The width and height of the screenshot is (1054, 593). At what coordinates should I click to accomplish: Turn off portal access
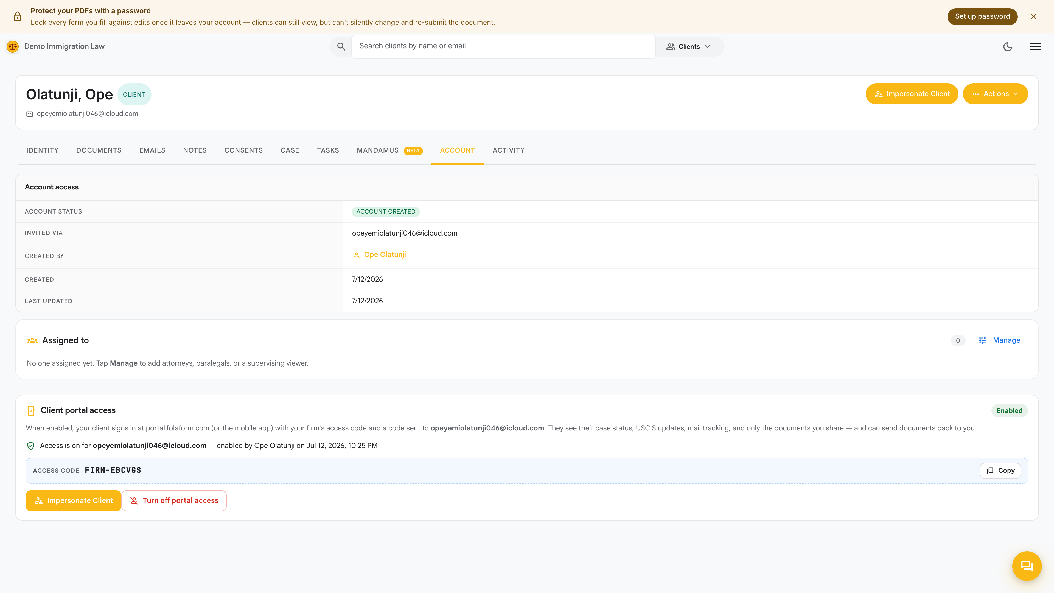pyautogui.click(x=174, y=500)
